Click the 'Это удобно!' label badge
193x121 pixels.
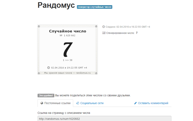[x=46, y=95]
